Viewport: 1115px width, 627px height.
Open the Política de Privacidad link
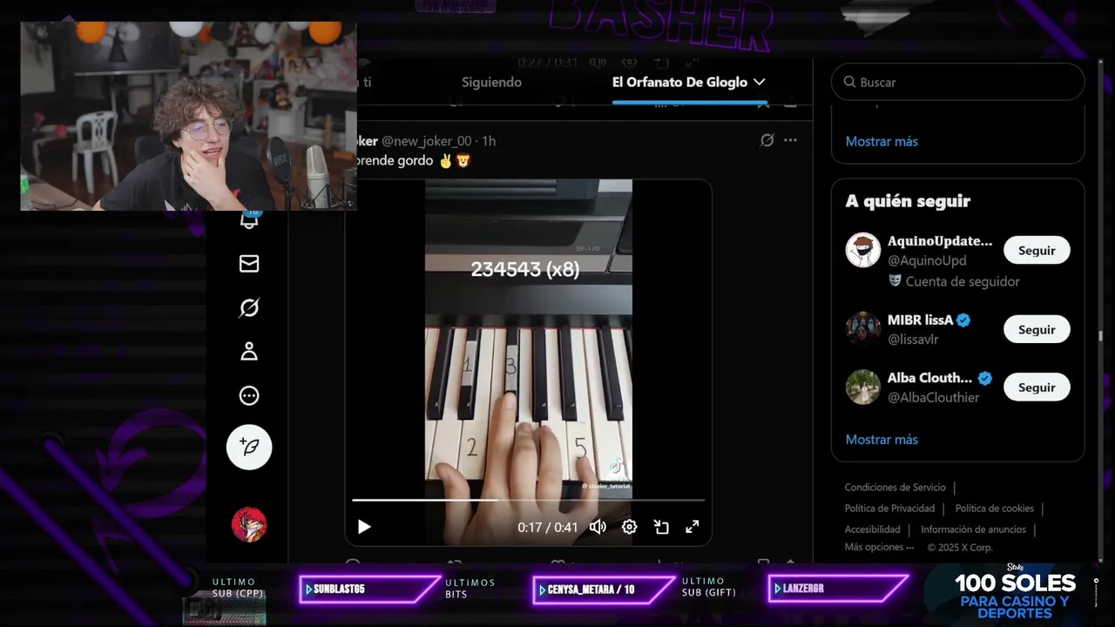[889, 509]
